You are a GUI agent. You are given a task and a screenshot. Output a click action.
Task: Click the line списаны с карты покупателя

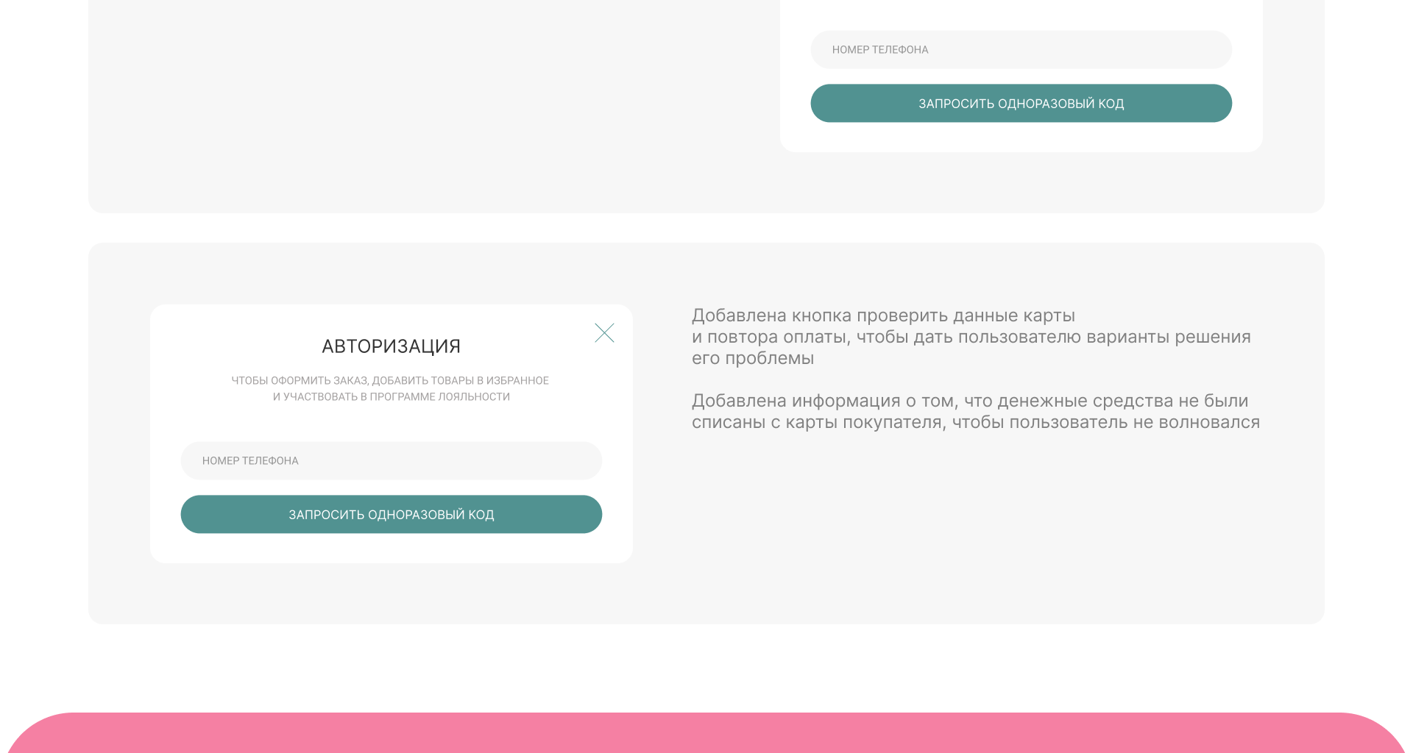click(975, 423)
